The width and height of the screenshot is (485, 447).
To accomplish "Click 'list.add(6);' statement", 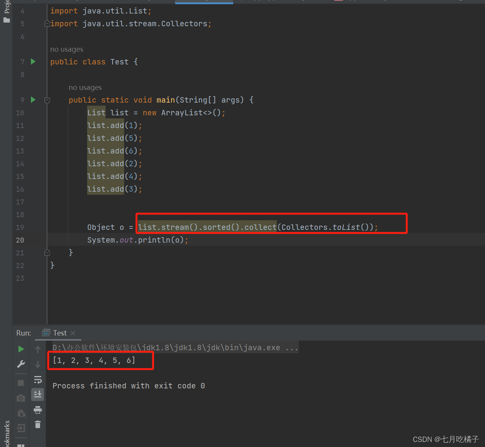I will click(115, 151).
